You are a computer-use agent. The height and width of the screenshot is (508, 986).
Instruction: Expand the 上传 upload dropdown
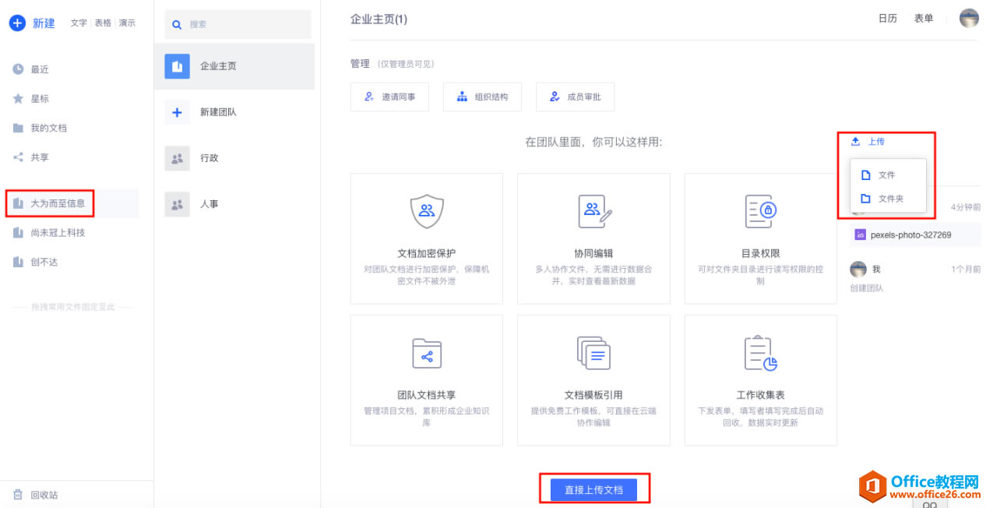(x=868, y=142)
